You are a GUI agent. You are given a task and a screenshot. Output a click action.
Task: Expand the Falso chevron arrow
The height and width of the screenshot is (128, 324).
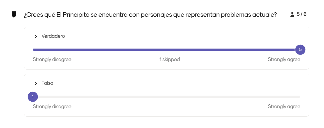pos(36,83)
